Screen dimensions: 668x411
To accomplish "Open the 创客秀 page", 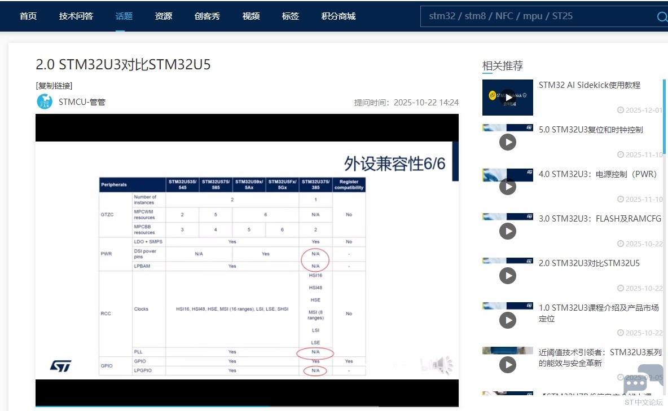I will point(207,16).
